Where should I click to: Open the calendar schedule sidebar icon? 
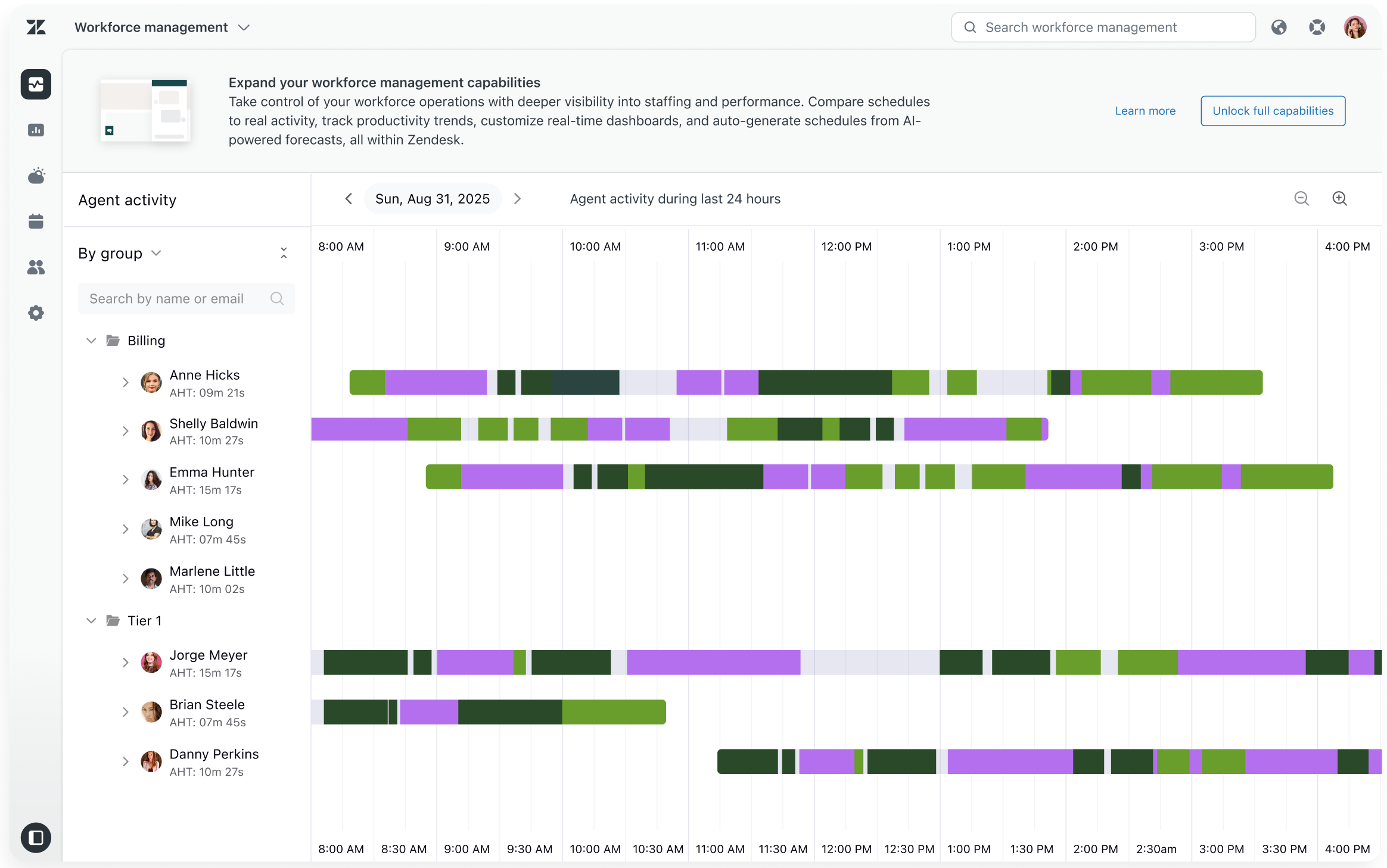[x=36, y=221]
